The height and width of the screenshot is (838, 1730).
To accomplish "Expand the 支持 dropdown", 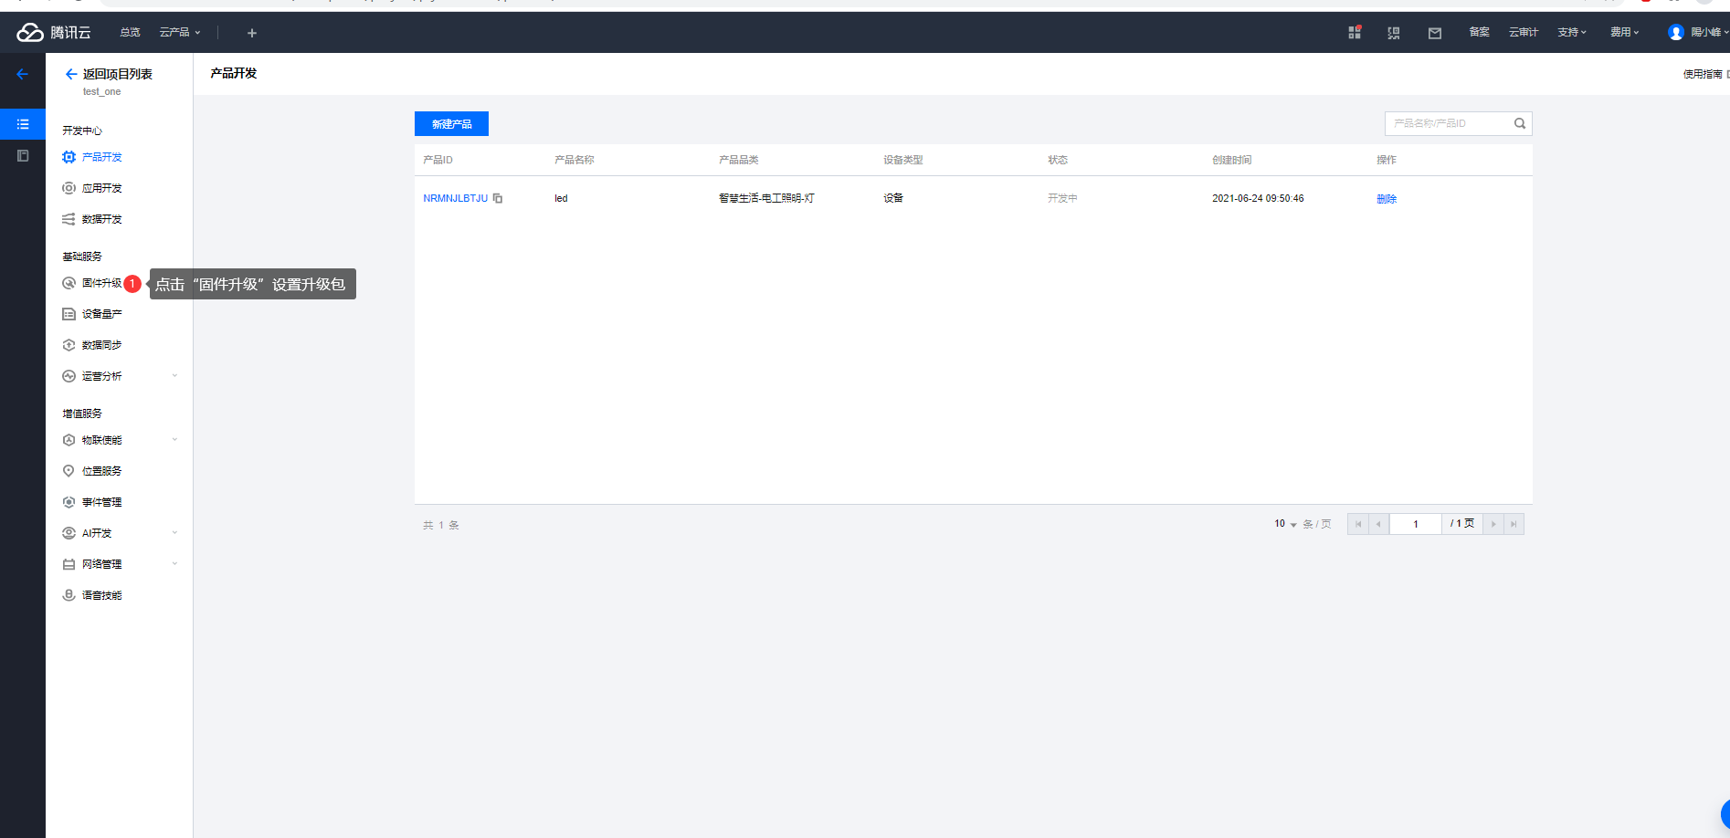I will [x=1572, y=32].
